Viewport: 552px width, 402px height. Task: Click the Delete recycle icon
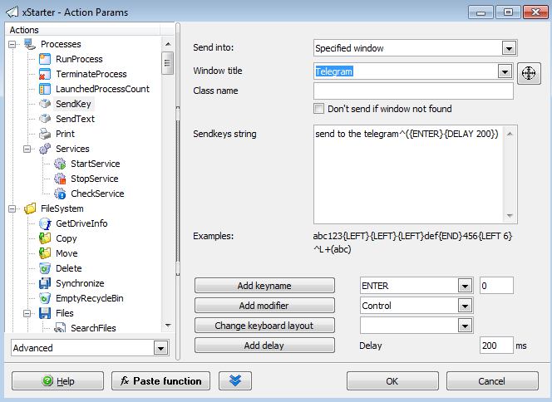[45, 268]
